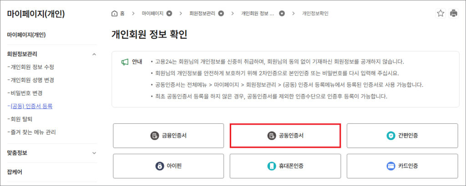
Task: Click the favorite star icon
Action: tap(441, 13)
